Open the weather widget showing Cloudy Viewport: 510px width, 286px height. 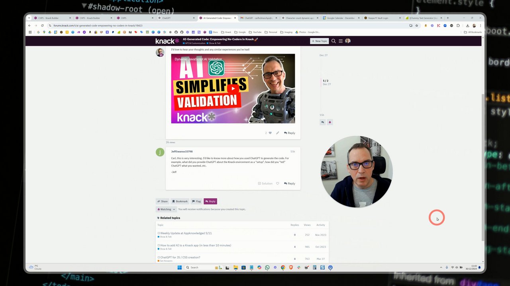(35, 267)
